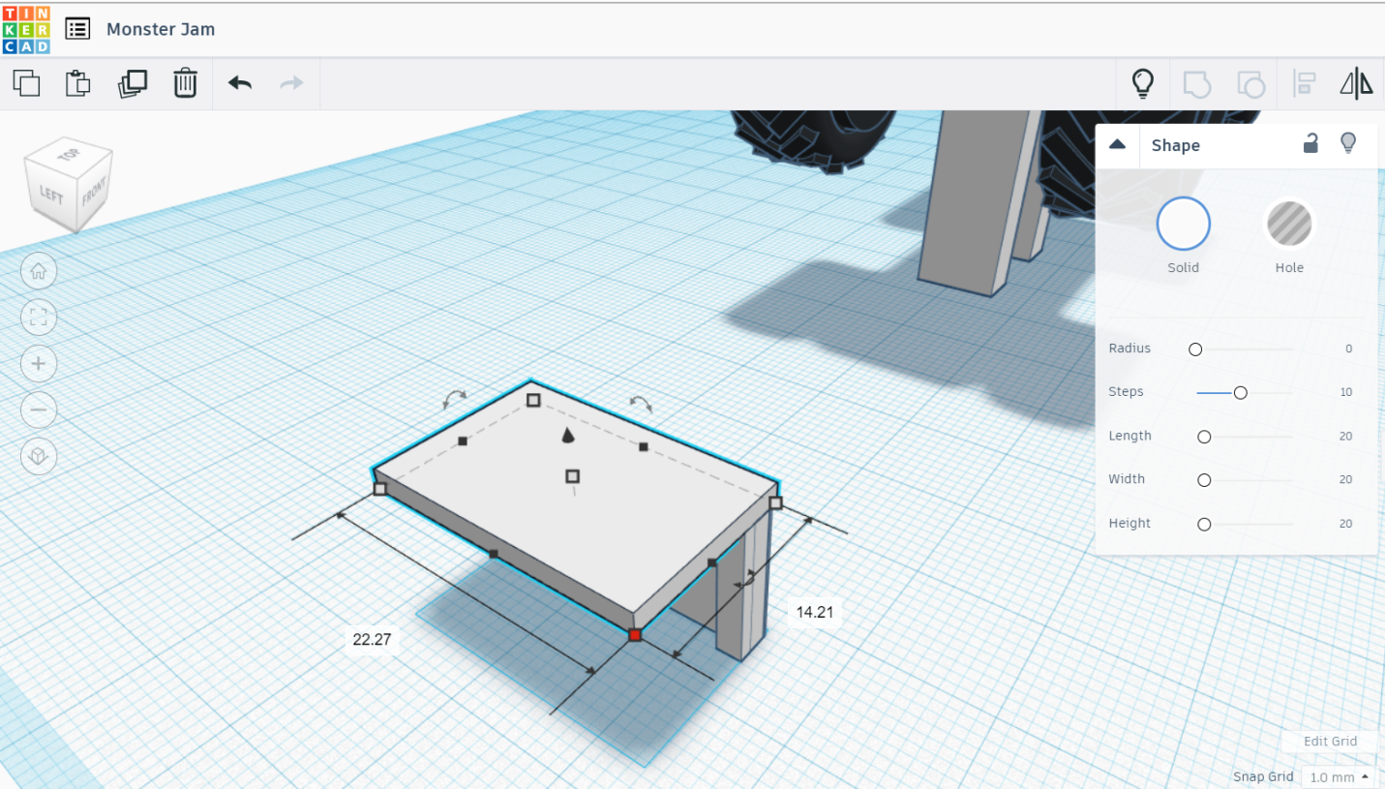Click the Duplicate and repeat icon
The height and width of the screenshot is (789, 1385).
(x=132, y=83)
